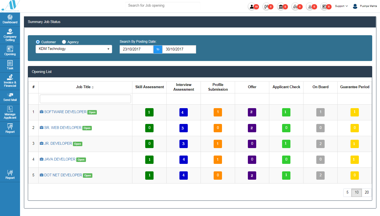Click the Guarantee Period column header
This screenshot has width=380, height=216.
(x=355, y=87)
